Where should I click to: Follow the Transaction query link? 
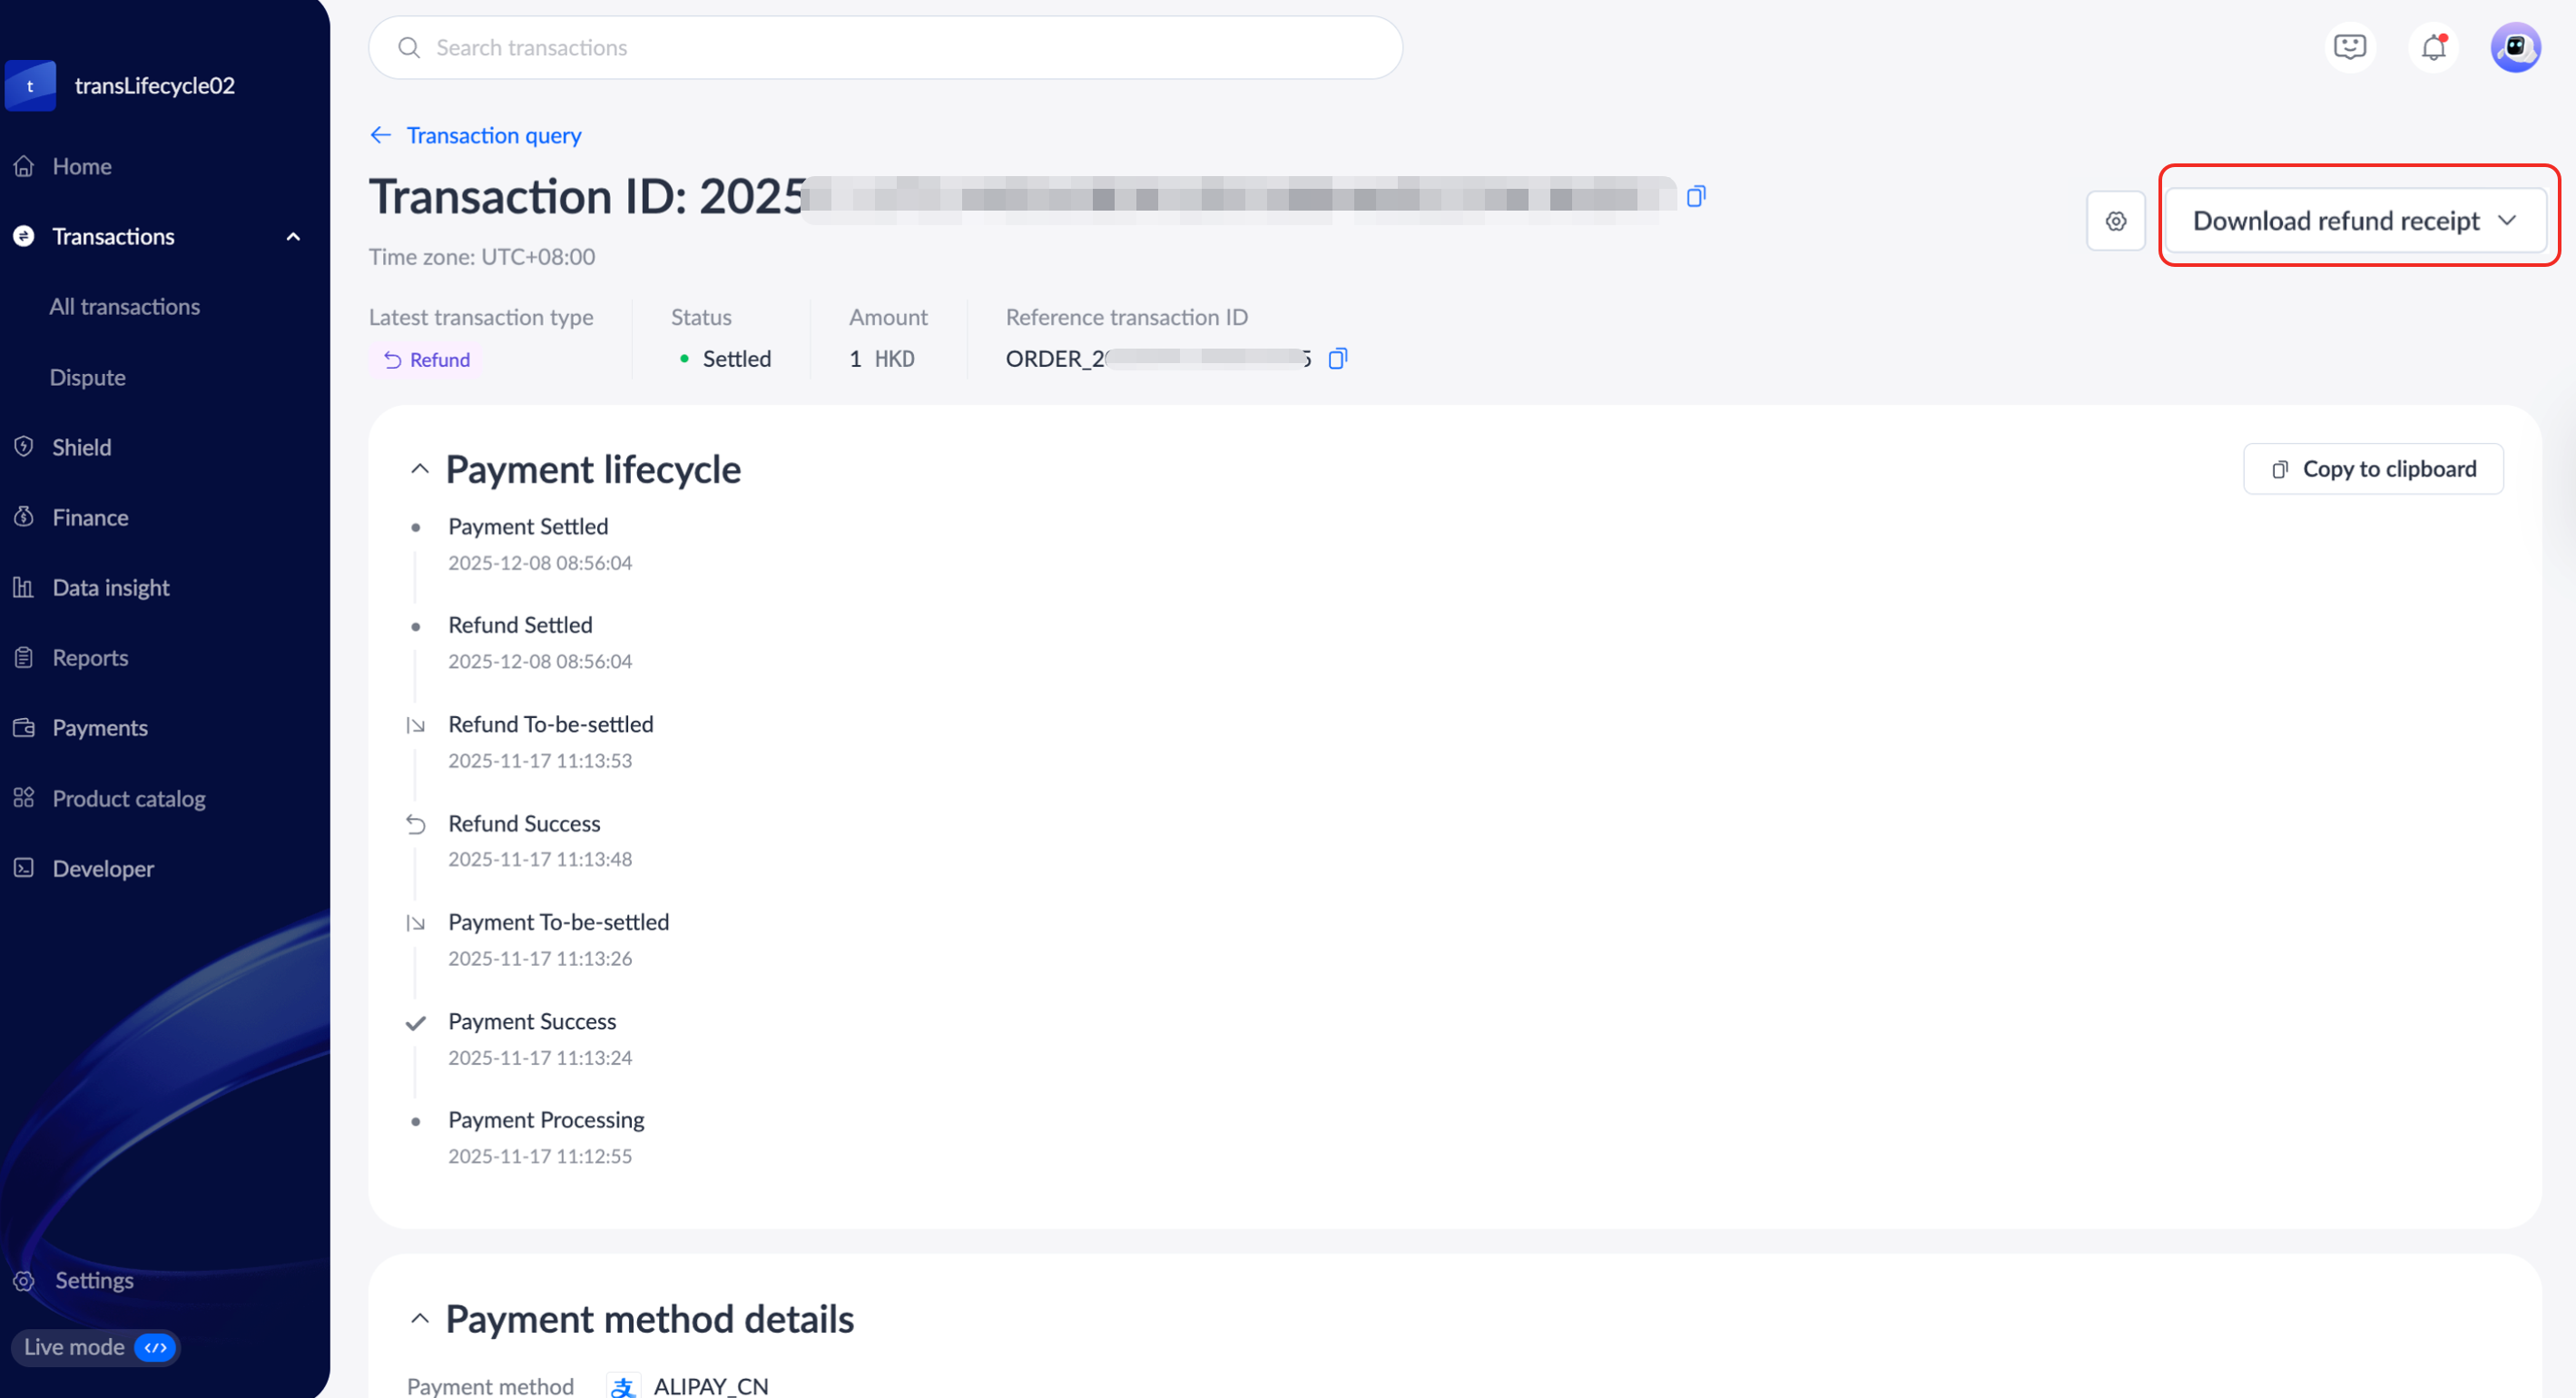pos(493,135)
